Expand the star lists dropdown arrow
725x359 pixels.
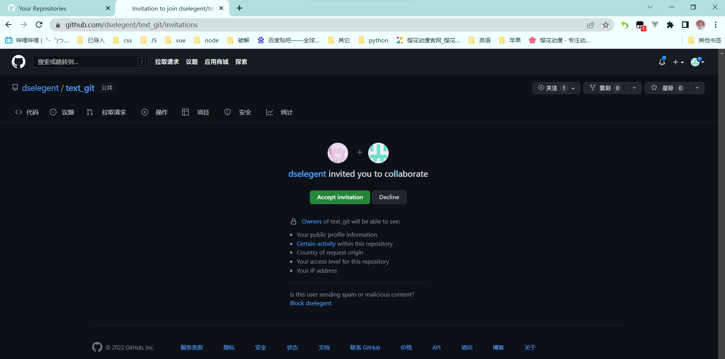[x=697, y=88]
